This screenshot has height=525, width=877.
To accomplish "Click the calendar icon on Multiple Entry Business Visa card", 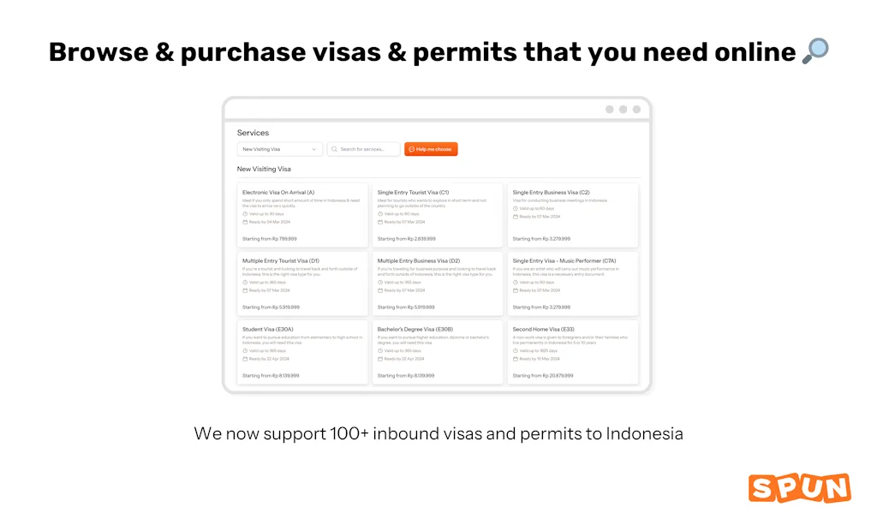I will 380,290.
